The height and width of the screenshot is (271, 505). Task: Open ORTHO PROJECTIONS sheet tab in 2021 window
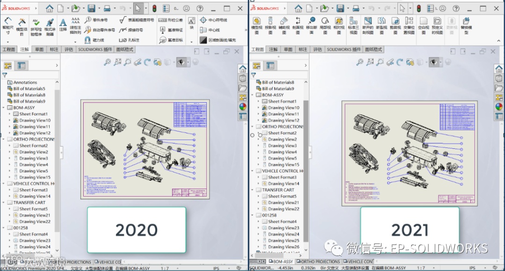(x=318, y=262)
